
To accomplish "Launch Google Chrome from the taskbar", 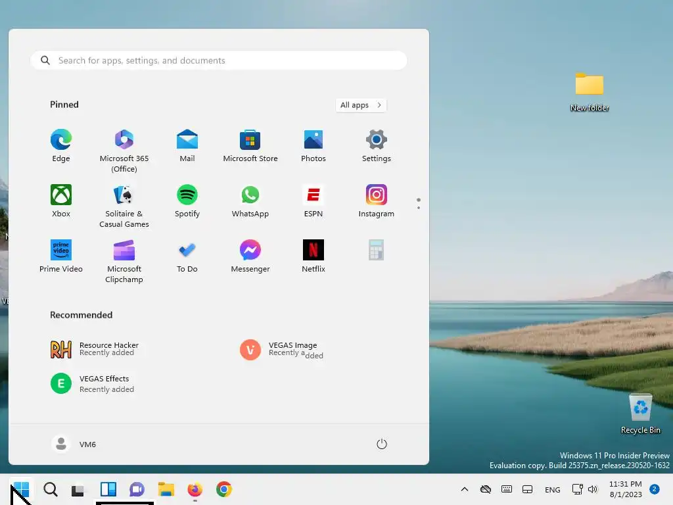I will (224, 489).
